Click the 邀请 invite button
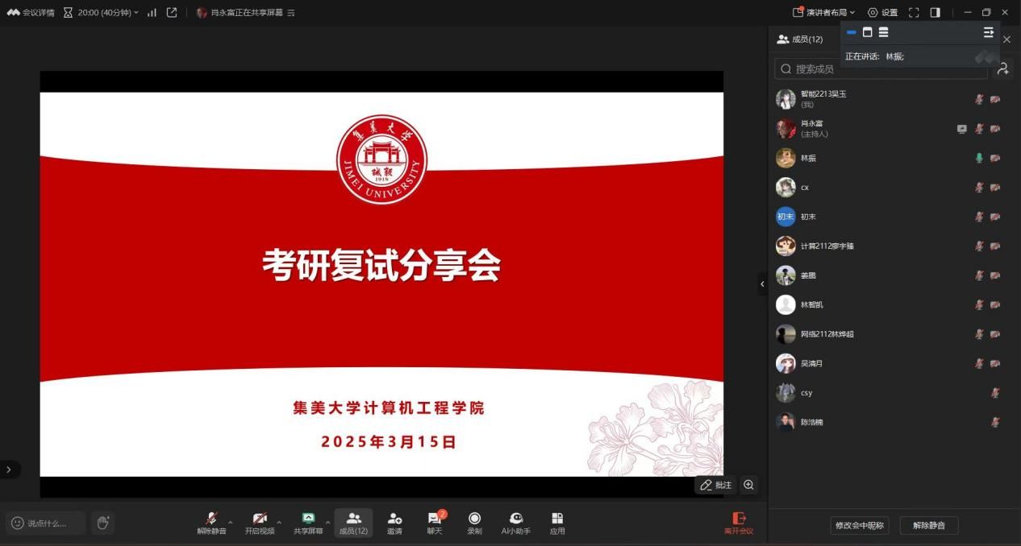1021x546 pixels. (394, 523)
